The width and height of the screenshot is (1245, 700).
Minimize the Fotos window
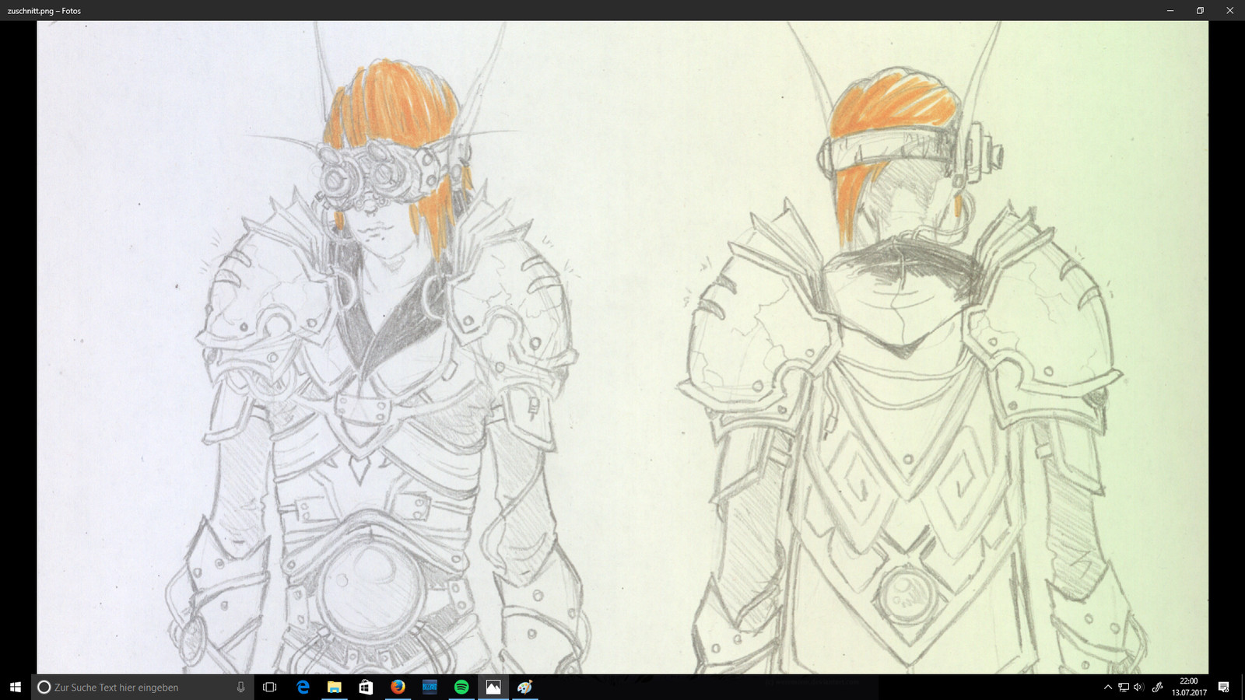pos(1170,10)
